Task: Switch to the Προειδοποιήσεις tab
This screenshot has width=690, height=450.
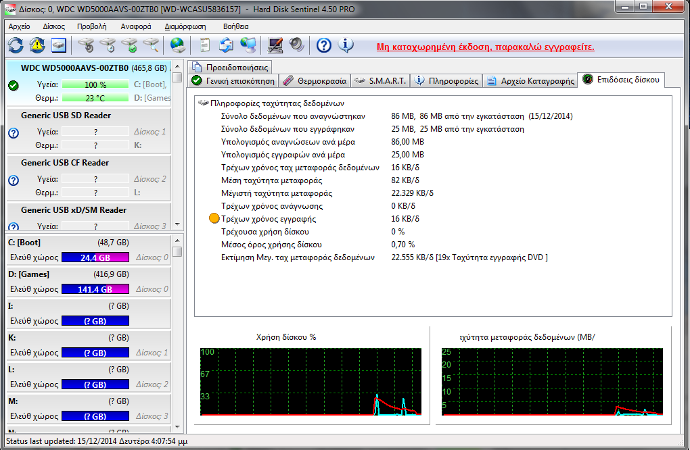Action: 230,68
